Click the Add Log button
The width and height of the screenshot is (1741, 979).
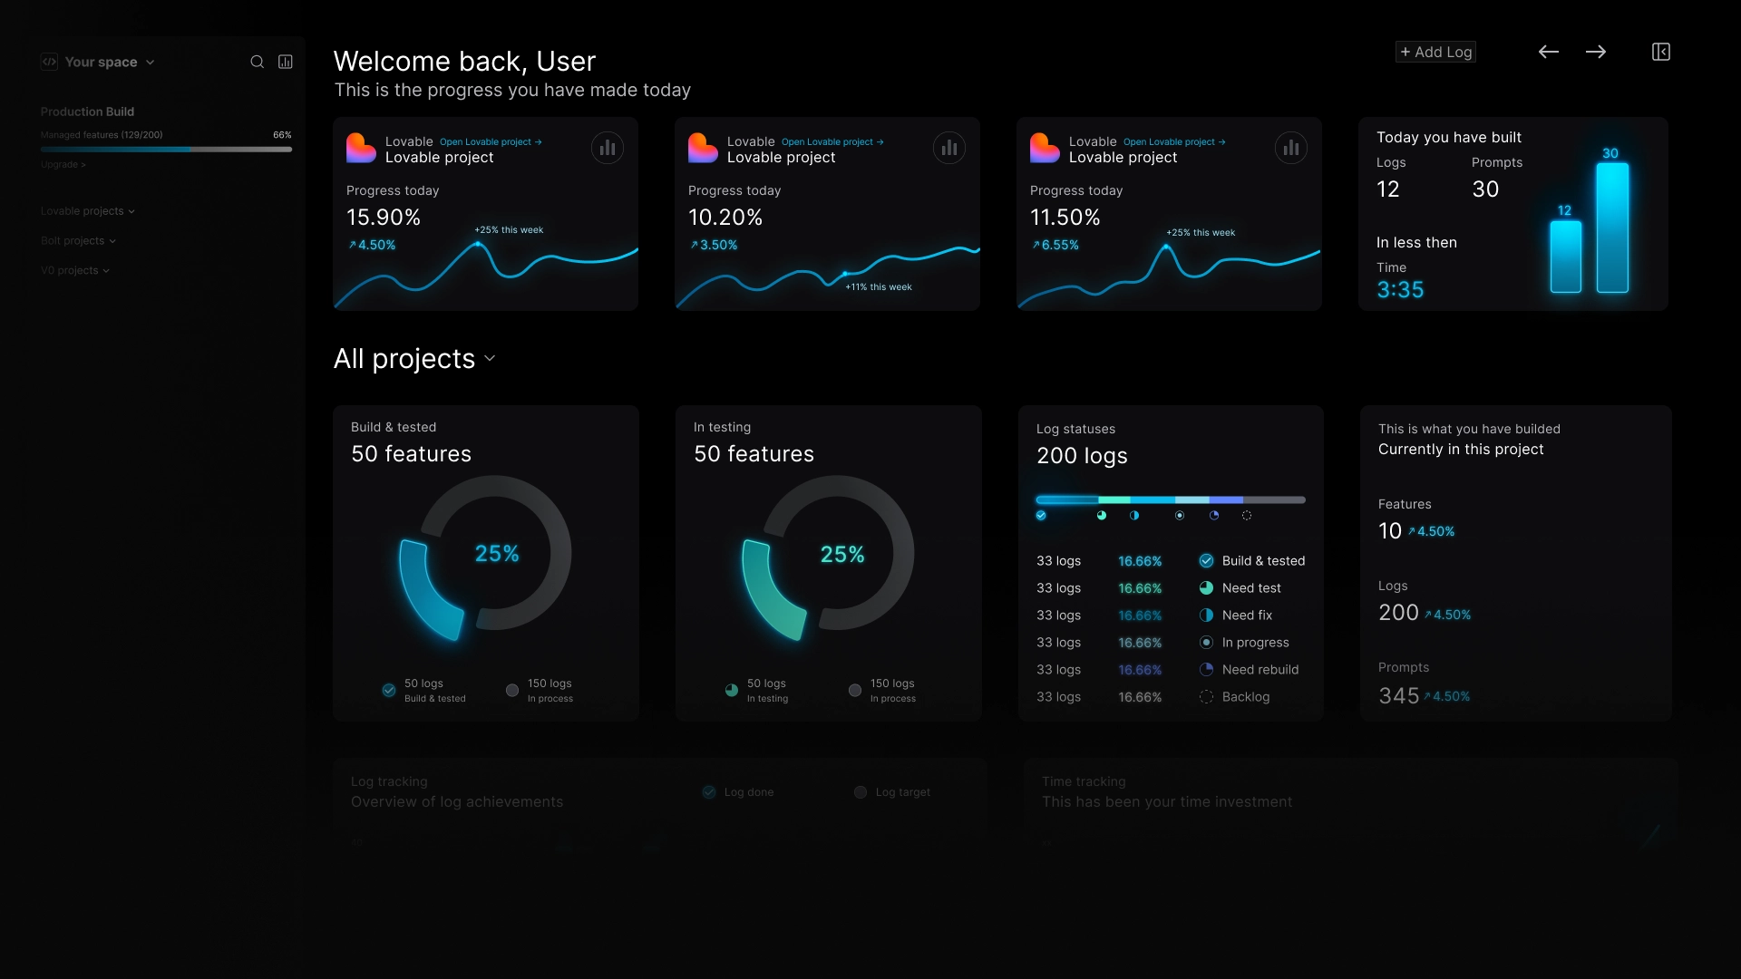coord(1435,52)
